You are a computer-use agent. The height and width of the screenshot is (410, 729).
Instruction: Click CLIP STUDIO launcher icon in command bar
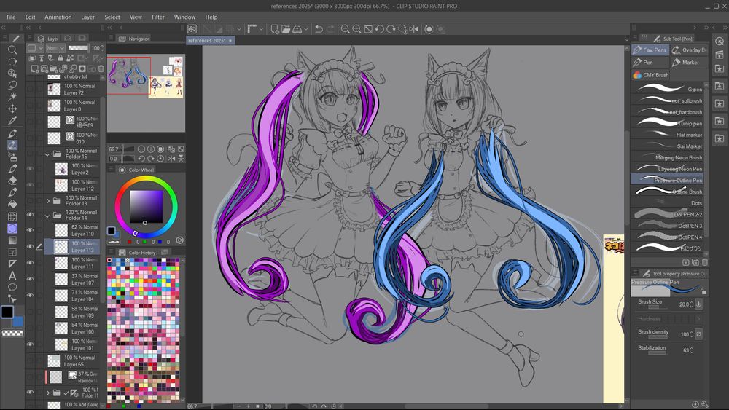[x=192, y=29]
